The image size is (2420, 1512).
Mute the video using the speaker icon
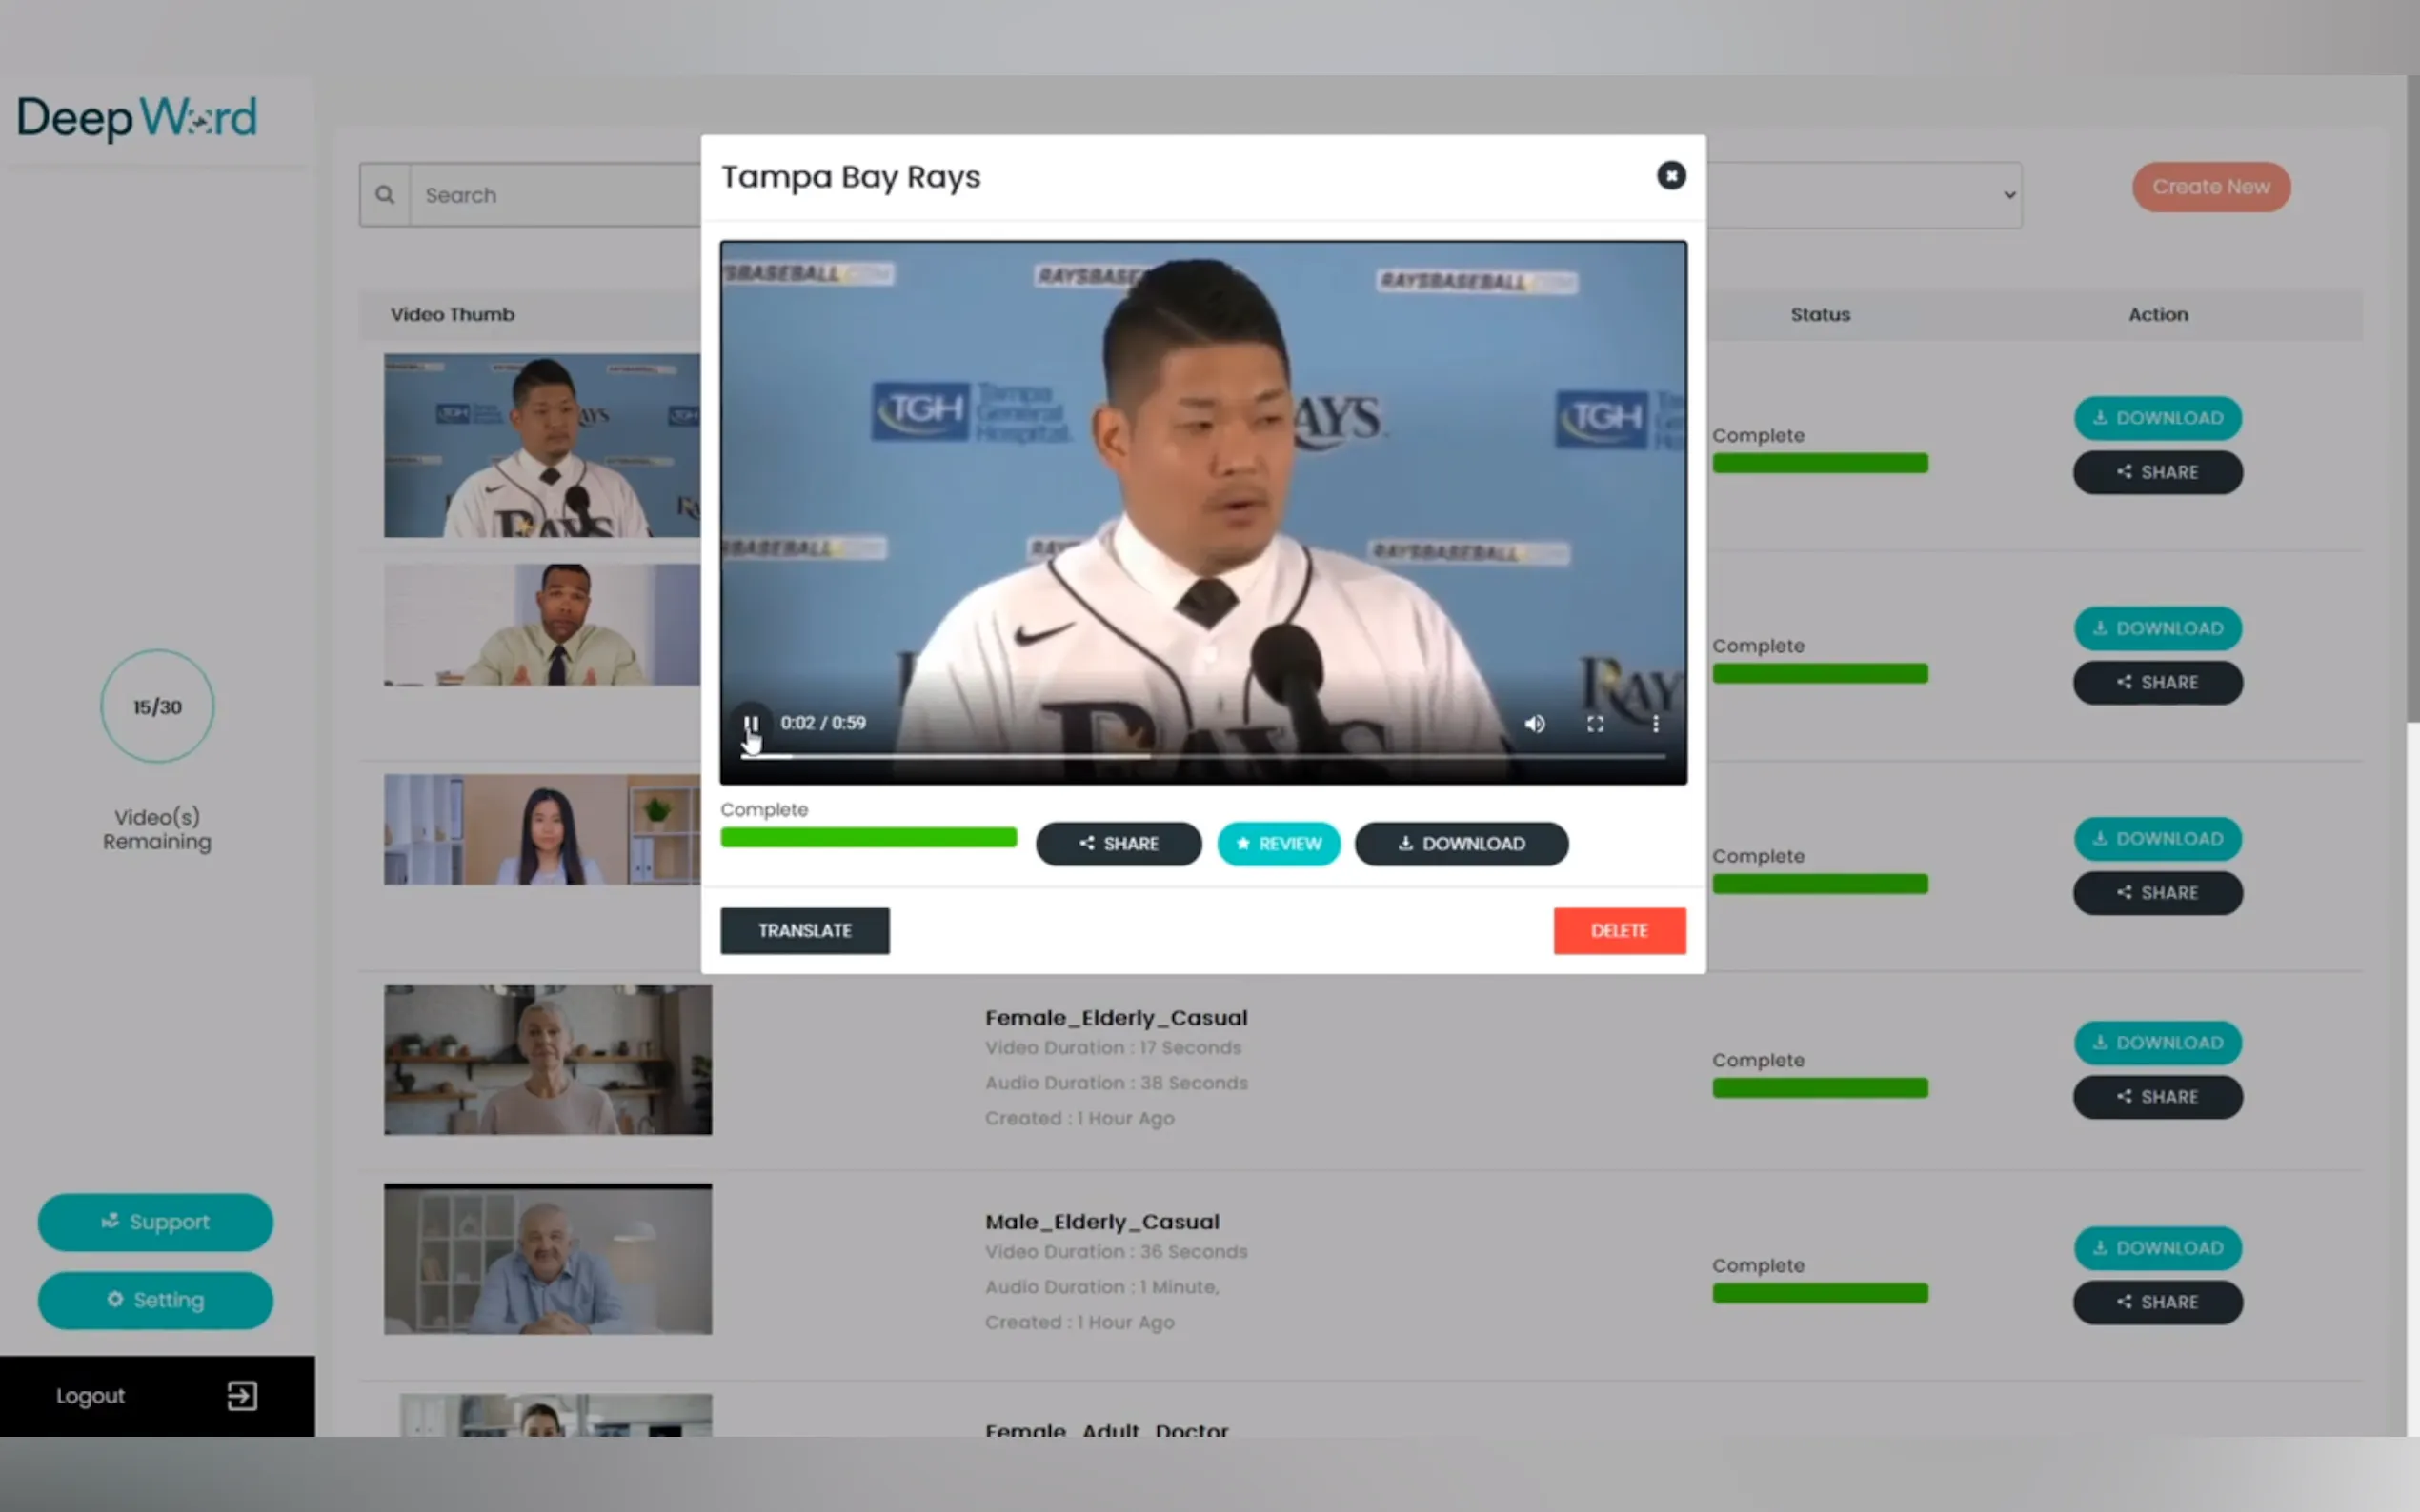(x=1534, y=723)
